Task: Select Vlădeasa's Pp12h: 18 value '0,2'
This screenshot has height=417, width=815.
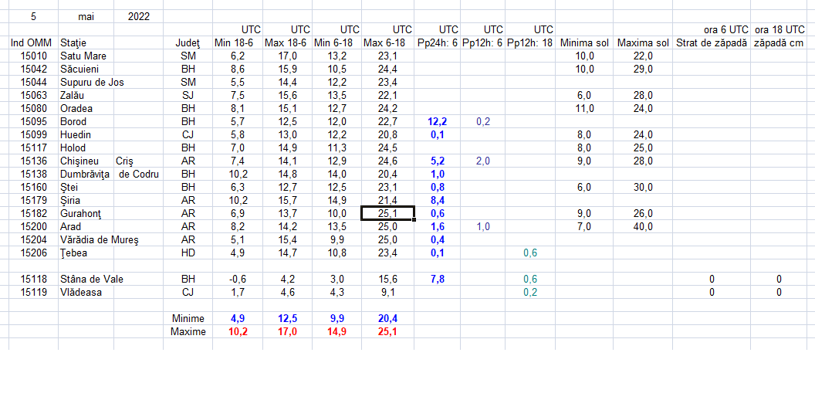Action: point(530,293)
